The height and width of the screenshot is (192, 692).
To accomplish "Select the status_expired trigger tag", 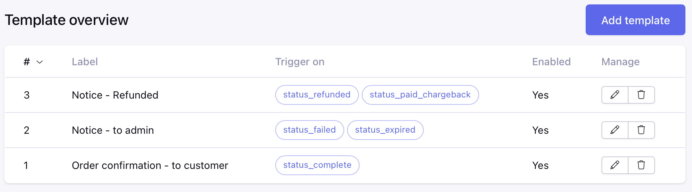I will tap(385, 130).
